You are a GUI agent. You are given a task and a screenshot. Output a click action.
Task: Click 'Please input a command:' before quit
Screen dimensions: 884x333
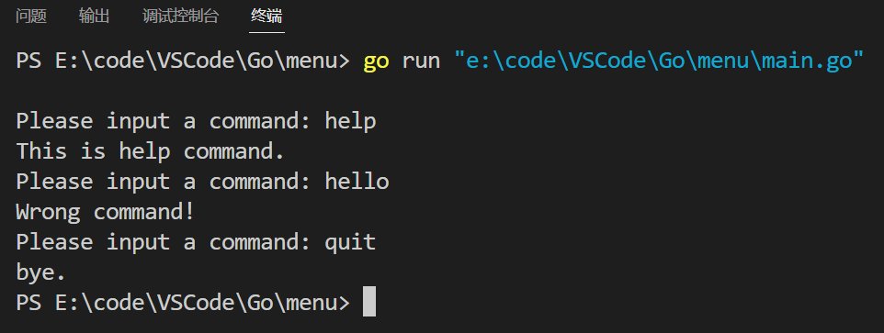tap(163, 243)
